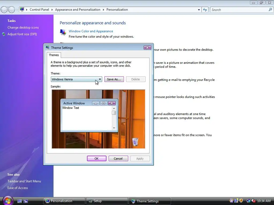This screenshot has height=205, width=274.
Task: Open Taskbar and Start Menu link
Action: pos(24,181)
